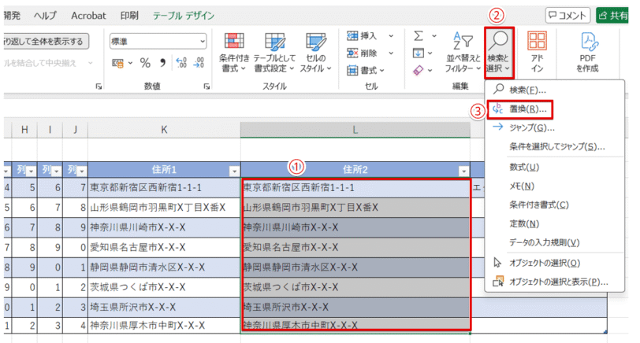Expand the 挿入 dropdown arrow

pos(391,36)
